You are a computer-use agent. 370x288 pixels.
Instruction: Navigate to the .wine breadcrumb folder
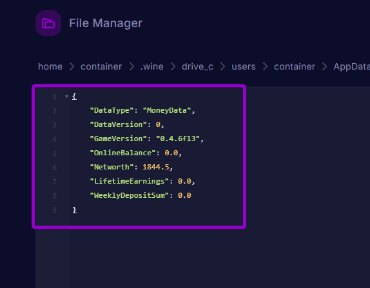tap(151, 66)
